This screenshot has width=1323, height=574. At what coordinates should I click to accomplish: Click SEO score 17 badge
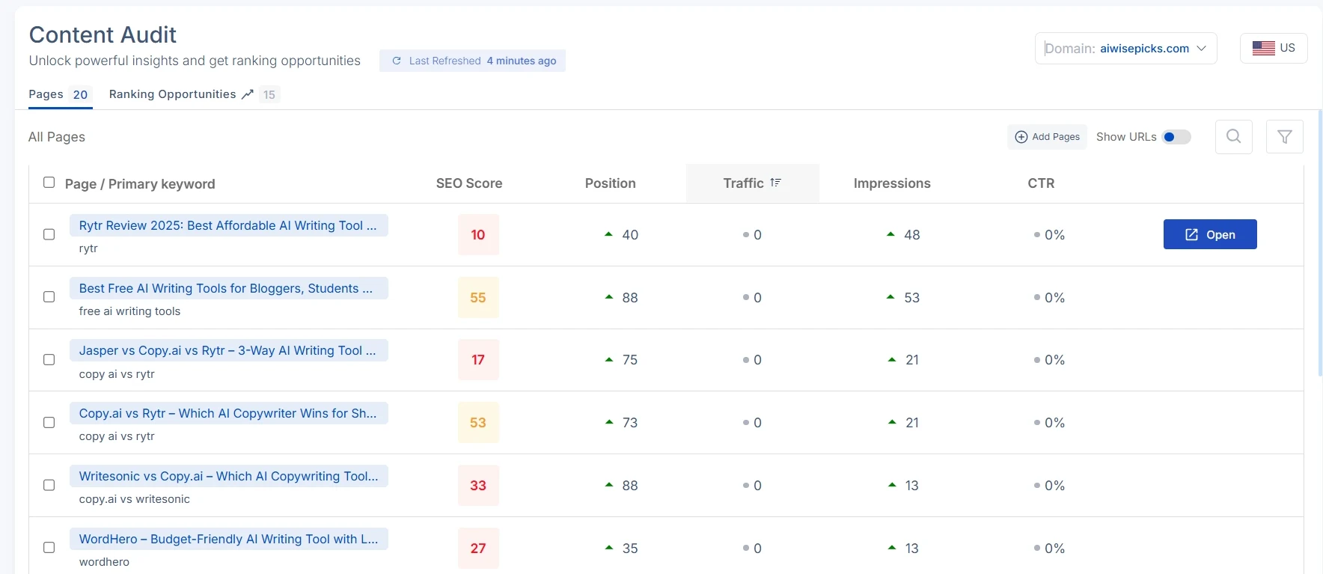(x=478, y=360)
